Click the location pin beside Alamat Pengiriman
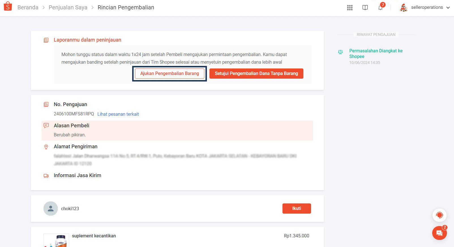 pos(46,147)
